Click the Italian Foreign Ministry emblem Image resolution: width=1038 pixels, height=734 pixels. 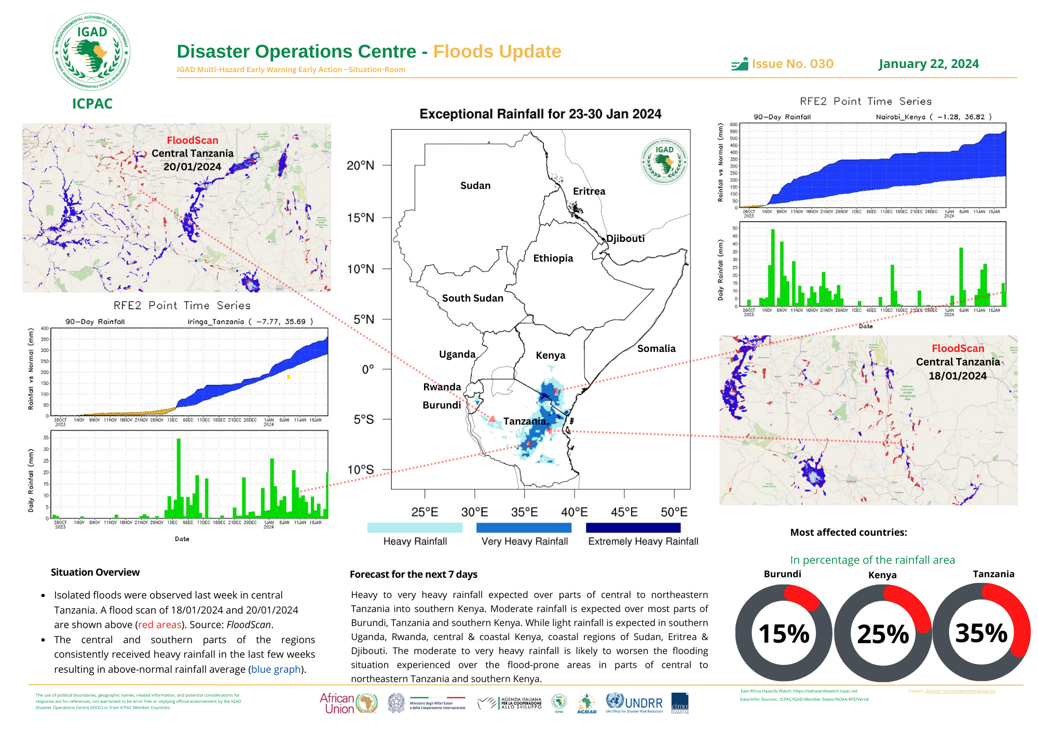(x=397, y=703)
